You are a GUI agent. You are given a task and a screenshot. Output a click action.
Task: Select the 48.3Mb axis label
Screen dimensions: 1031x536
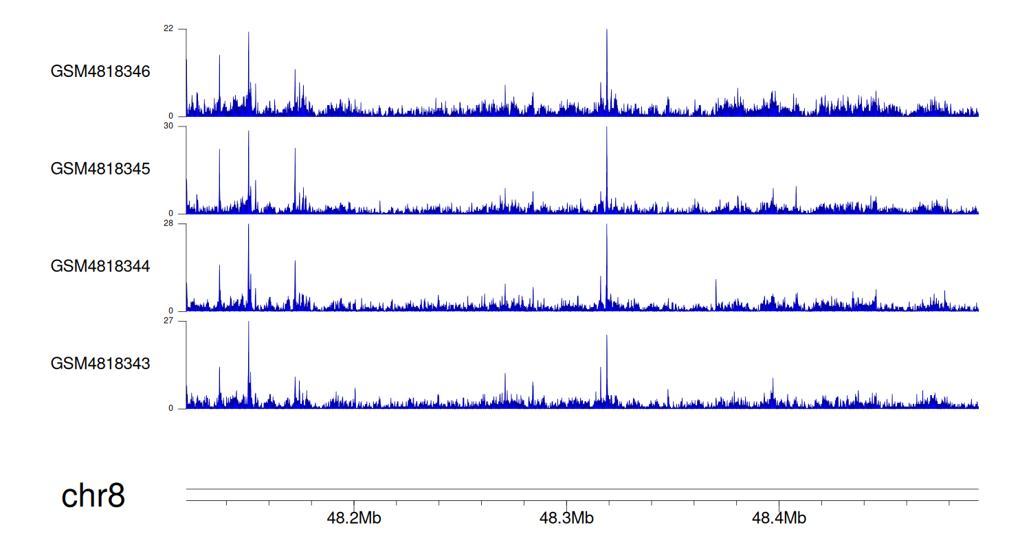coord(566,518)
